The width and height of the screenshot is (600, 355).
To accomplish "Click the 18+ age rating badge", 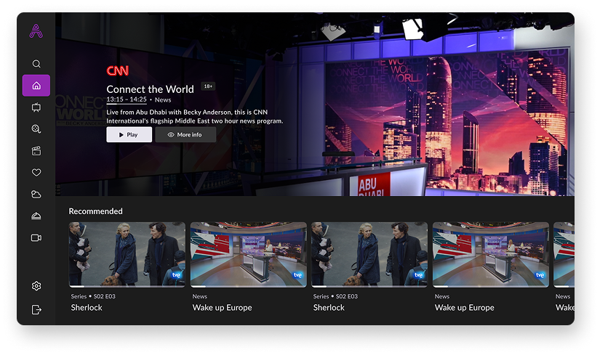I will [x=208, y=86].
